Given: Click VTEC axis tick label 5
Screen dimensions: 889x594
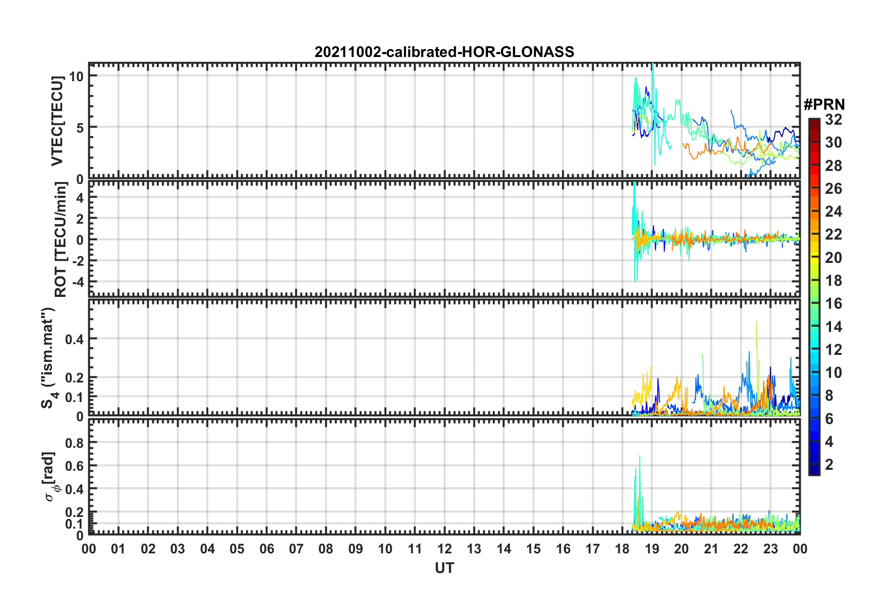Looking at the screenshot, I should point(80,127).
